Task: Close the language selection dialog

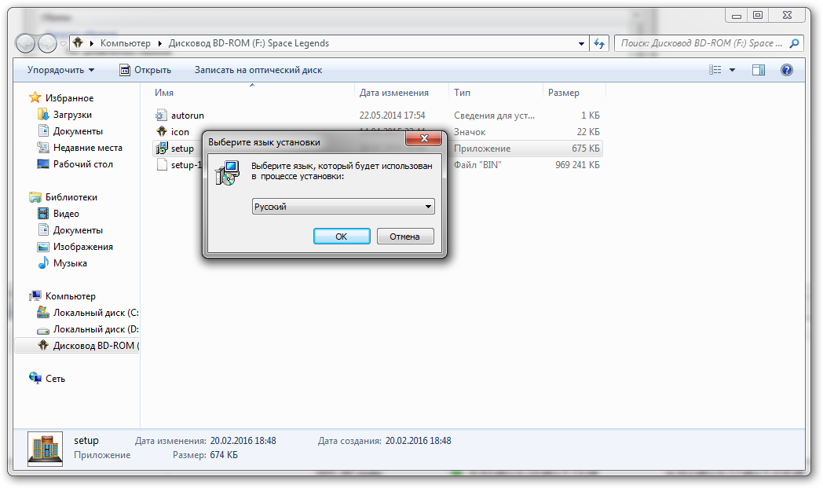Action: pos(425,138)
